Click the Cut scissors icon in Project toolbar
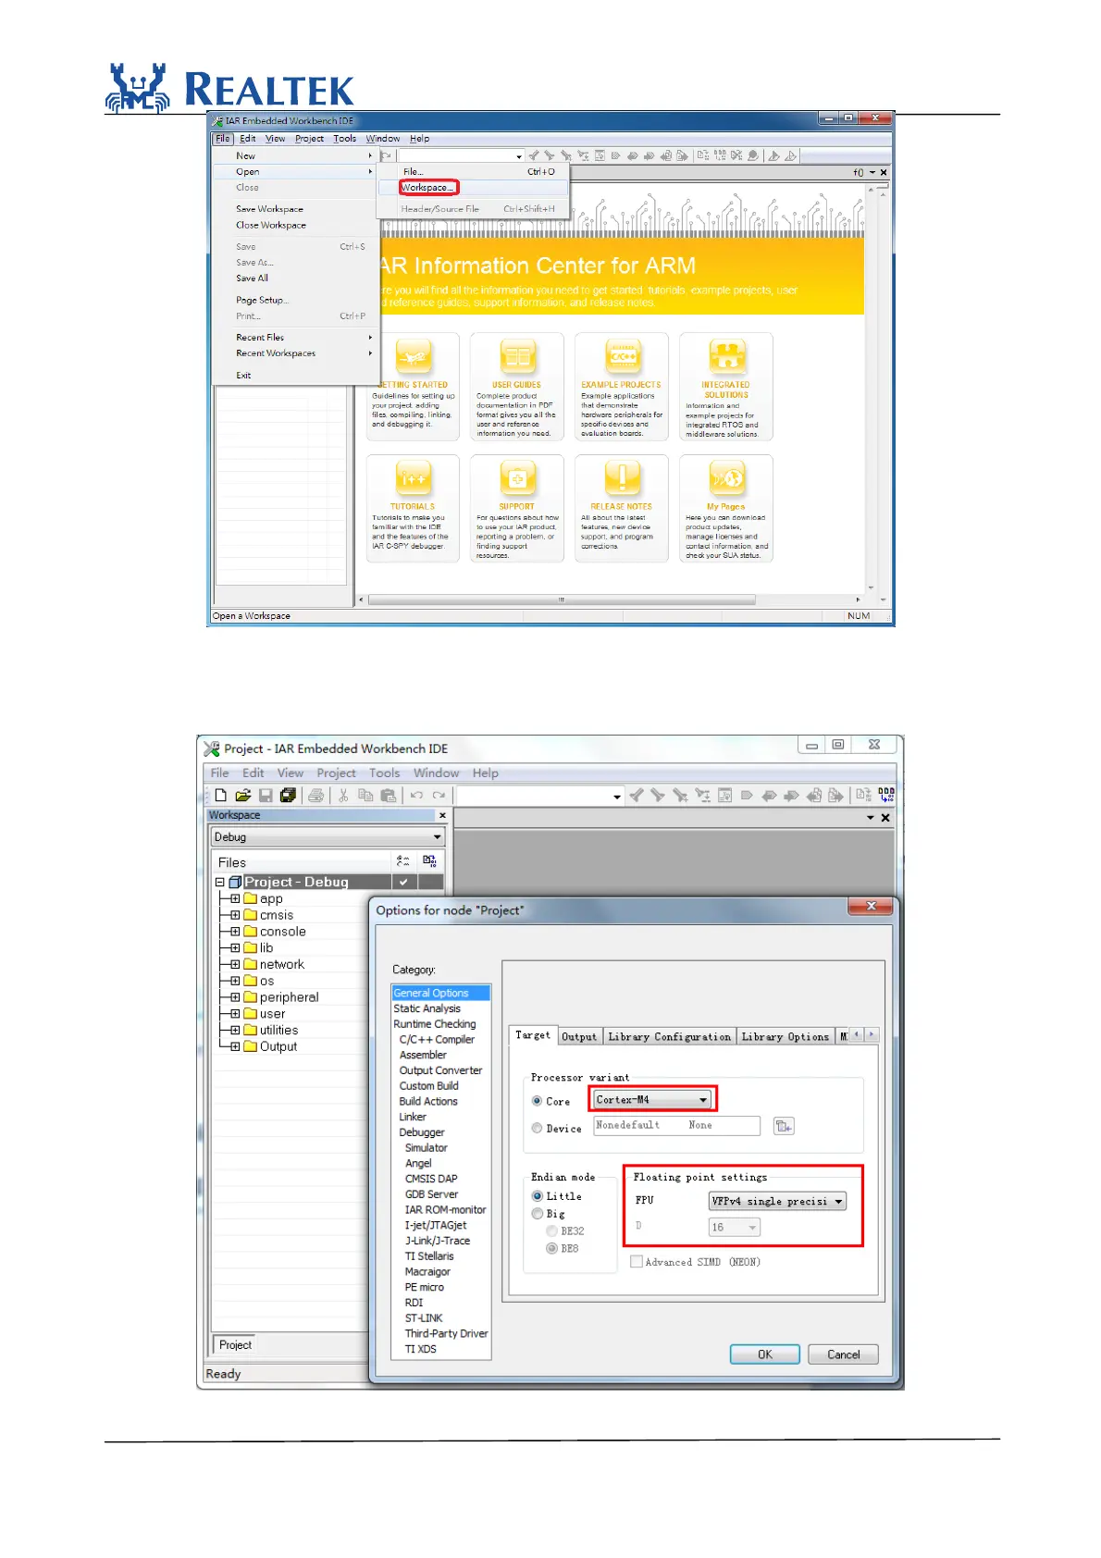1101x1558 pixels. click(343, 796)
